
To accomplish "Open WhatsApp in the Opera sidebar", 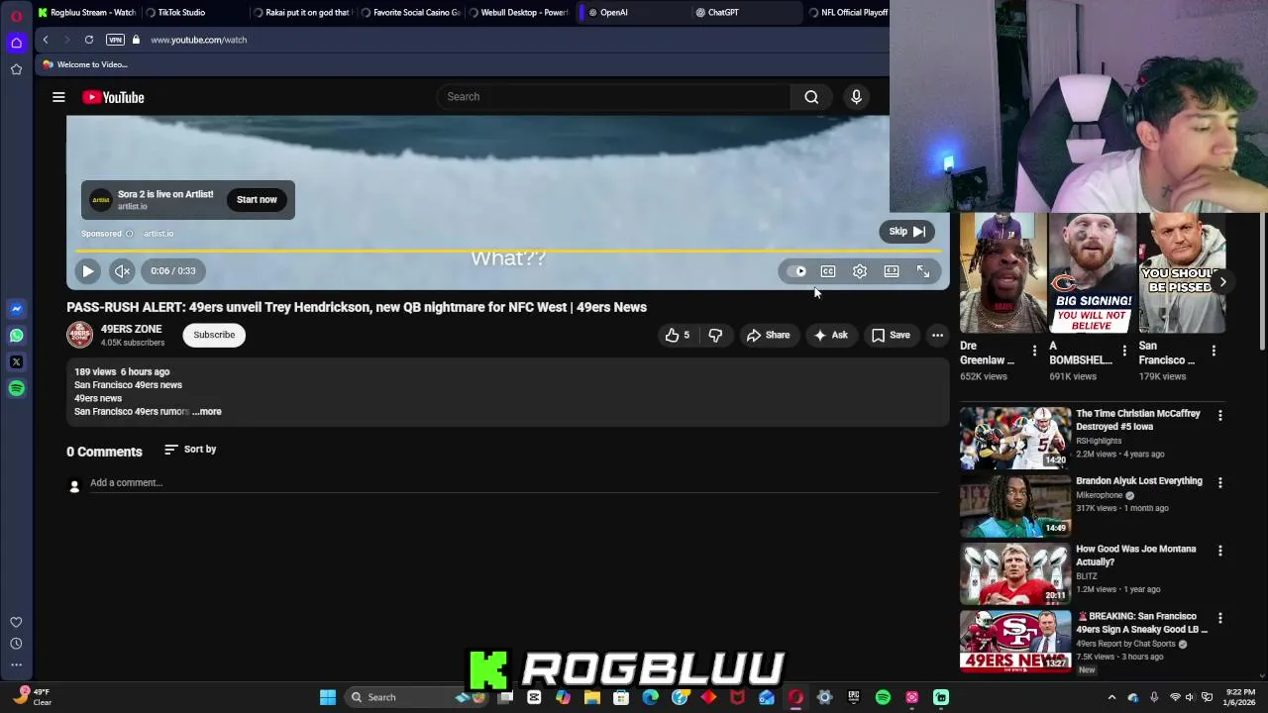I will [x=16, y=336].
